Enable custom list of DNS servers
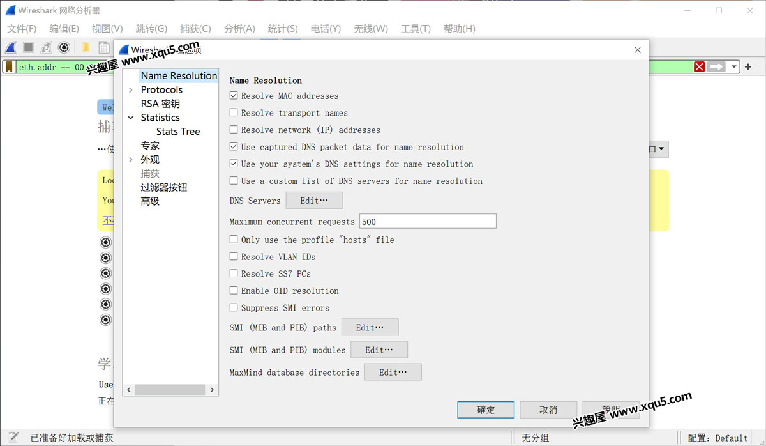Image resolution: width=766 pixels, height=446 pixels. point(234,181)
